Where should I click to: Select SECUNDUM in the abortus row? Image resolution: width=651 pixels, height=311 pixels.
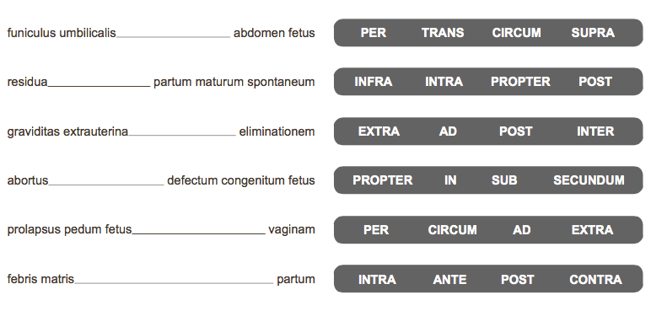pos(589,180)
